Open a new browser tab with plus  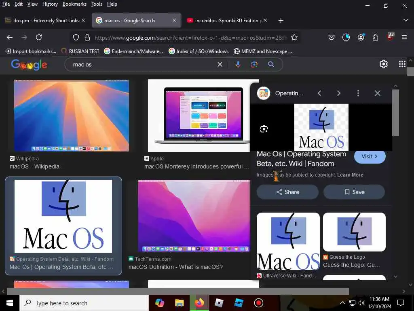click(x=281, y=21)
